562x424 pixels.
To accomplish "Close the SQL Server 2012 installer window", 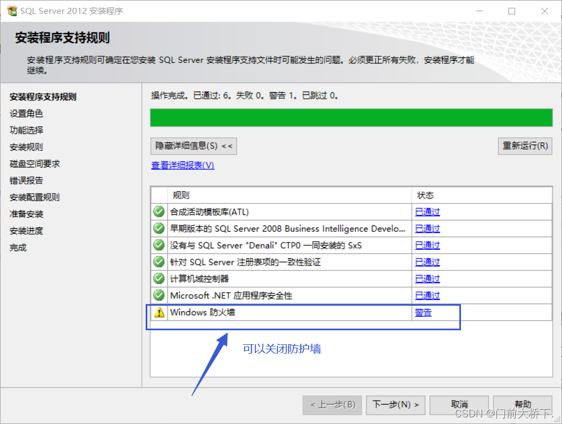I will (x=545, y=11).
